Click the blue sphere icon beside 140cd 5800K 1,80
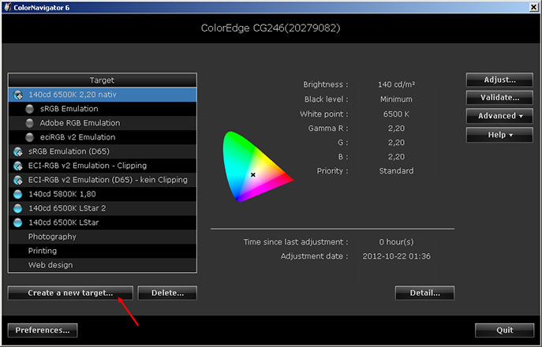The height and width of the screenshot is (347, 542). [17, 194]
